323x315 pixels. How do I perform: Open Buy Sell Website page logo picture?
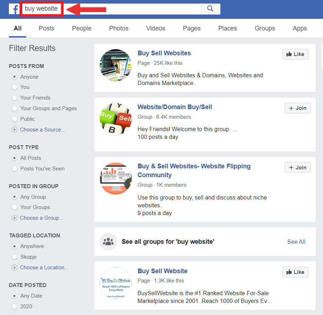(116, 283)
